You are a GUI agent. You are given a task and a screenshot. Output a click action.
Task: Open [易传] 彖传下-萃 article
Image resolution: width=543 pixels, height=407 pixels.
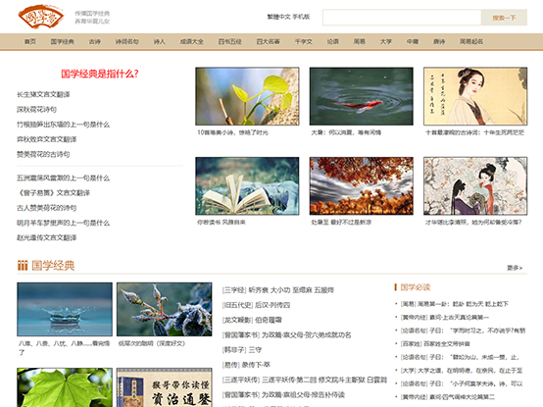point(246,365)
